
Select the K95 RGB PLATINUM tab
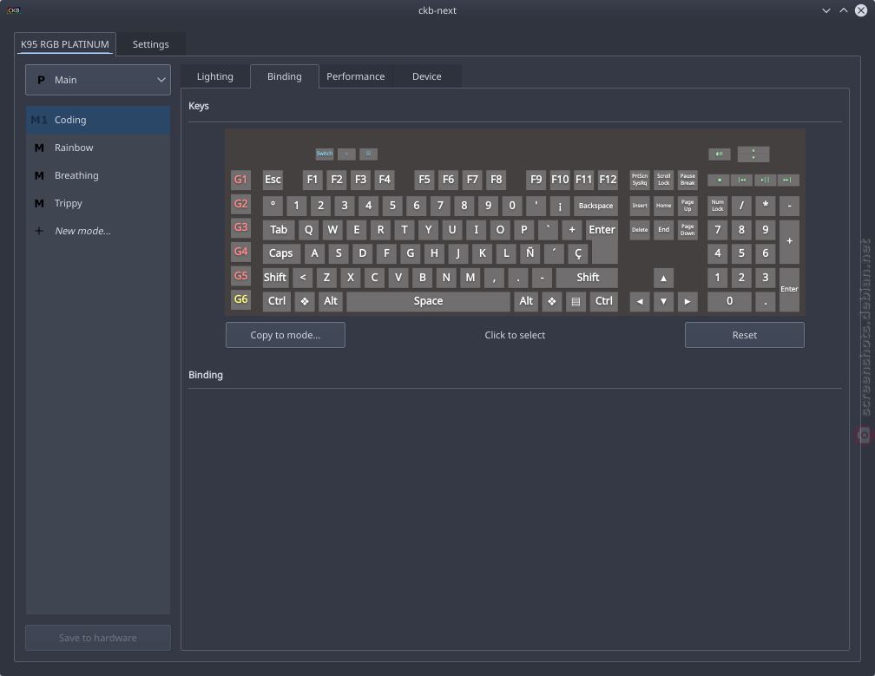(65, 44)
